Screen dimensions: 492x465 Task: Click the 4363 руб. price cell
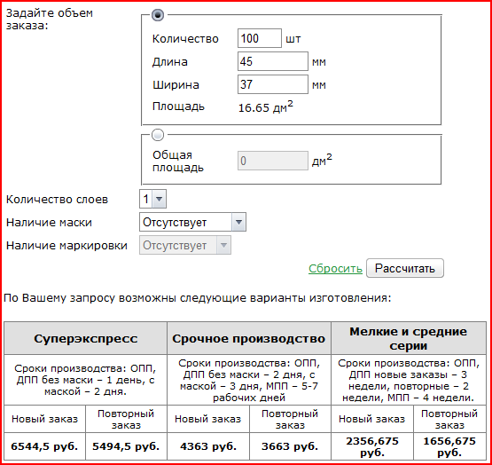[208, 446]
